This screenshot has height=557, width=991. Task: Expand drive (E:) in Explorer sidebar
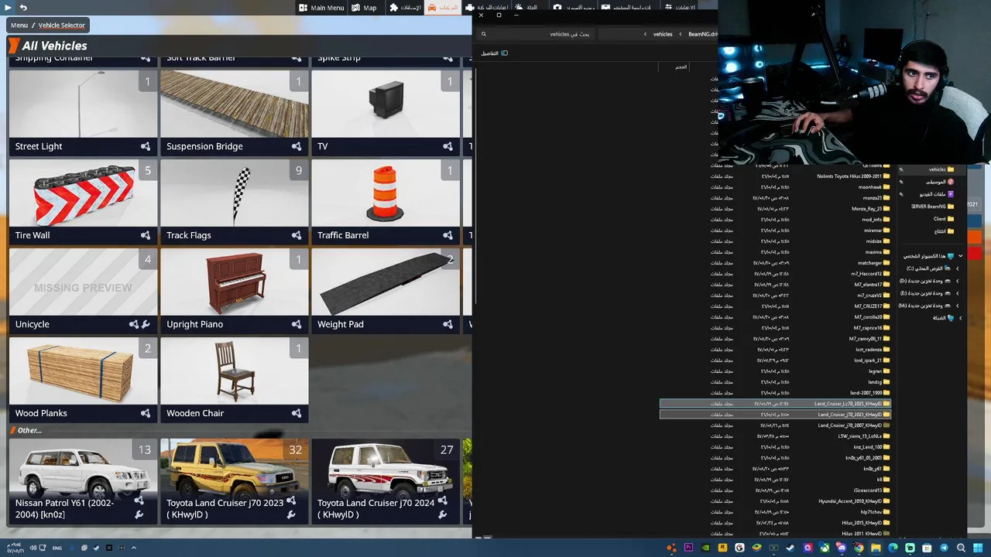click(x=958, y=293)
